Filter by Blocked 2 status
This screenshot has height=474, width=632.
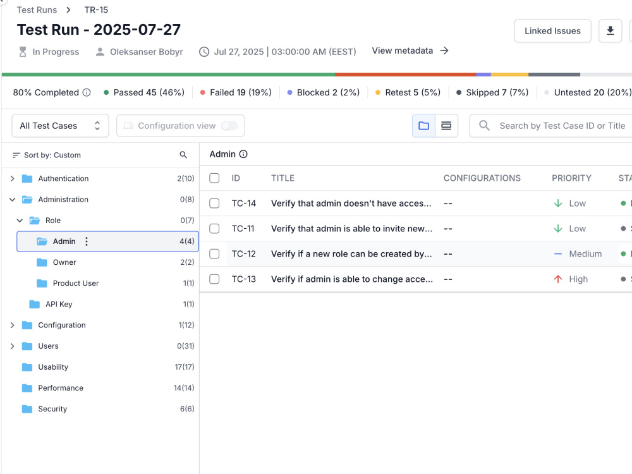point(323,92)
